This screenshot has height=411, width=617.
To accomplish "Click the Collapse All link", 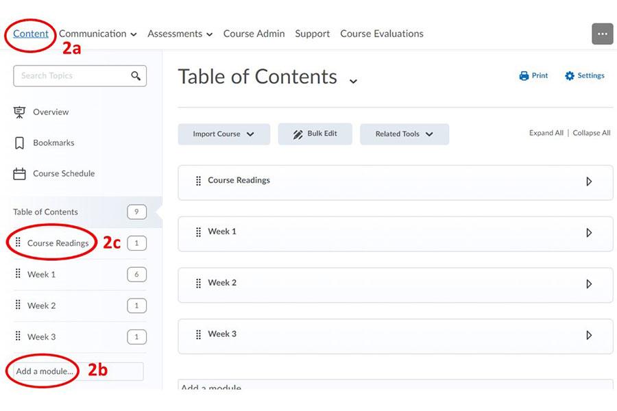I will point(591,133).
